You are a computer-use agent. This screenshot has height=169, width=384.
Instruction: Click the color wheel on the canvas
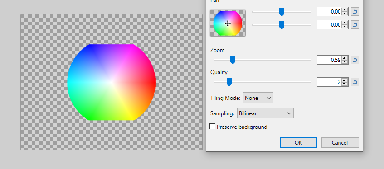(x=111, y=82)
